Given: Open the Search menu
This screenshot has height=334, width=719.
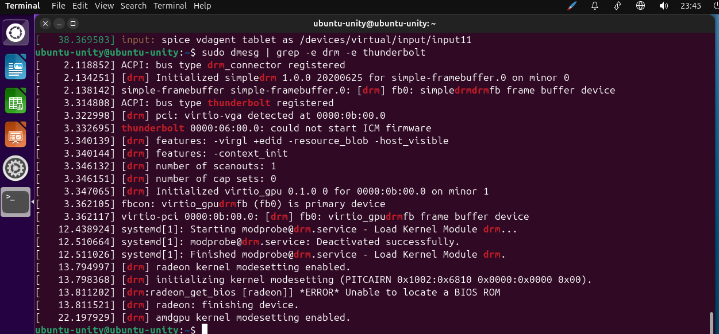Looking at the screenshot, I should 133,6.
